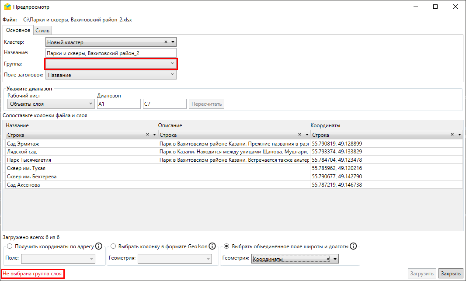
Task: Clear the Новый кластер selection with X
Action: pos(166,42)
